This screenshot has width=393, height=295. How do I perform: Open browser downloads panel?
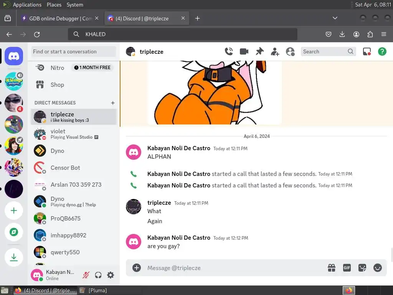pos(342,34)
